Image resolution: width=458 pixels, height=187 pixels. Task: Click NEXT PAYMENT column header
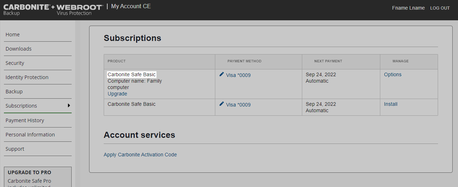[328, 61]
